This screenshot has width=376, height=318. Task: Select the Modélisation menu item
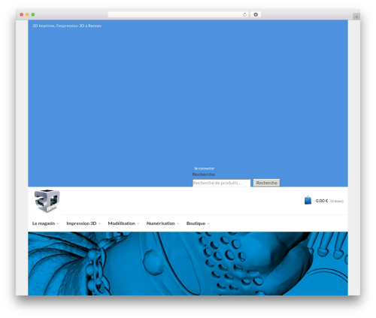pyautogui.click(x=121, y=223)
